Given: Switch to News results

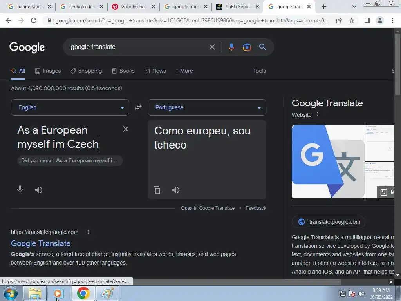Looking at the screenshot, I should click(x=155, y=71).
